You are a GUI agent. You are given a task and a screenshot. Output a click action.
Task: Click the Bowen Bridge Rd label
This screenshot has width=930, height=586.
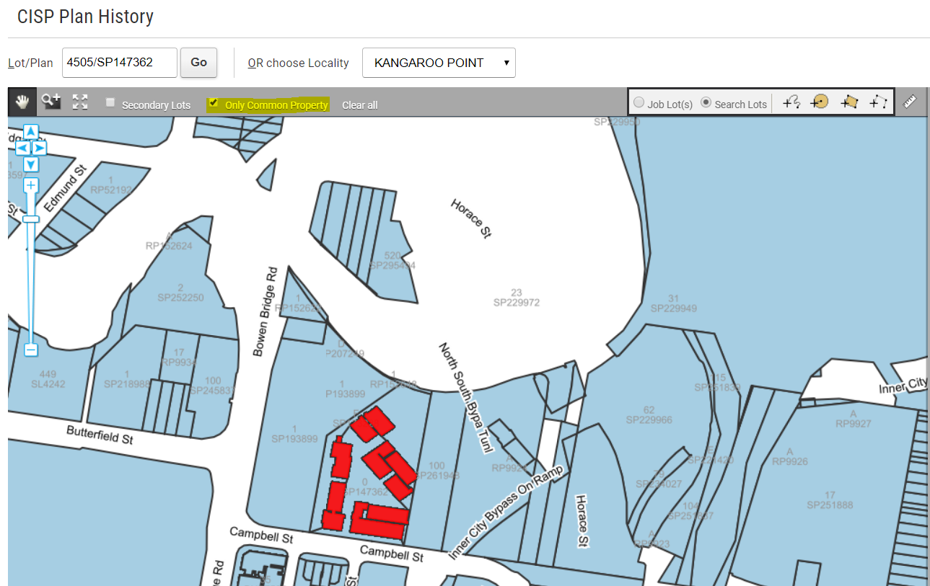(266, 314)
